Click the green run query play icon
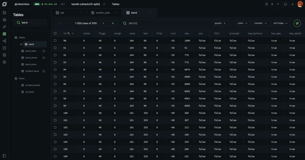Image resolution: width=305 pixels, height=160 pixels. (297, 23)
